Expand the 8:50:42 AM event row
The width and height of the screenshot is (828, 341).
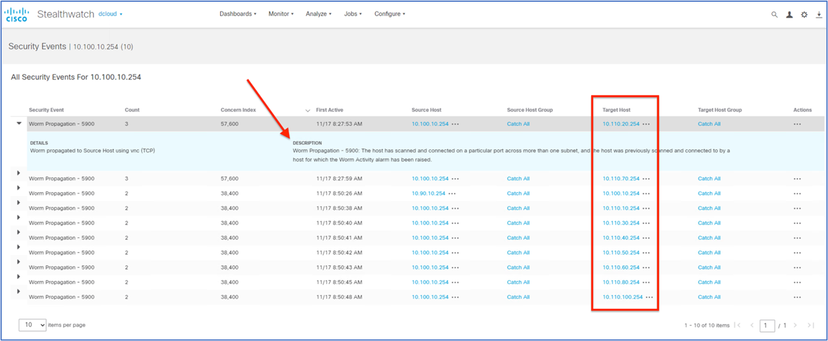pos(19,247)
